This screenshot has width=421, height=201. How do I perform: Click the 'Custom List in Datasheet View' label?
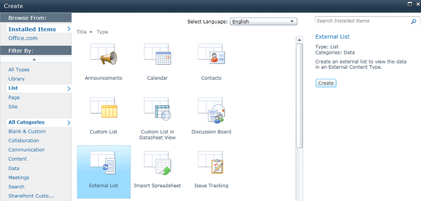[157, 135]
